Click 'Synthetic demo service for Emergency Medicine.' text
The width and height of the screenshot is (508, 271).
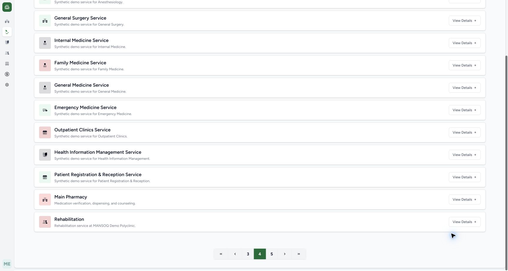(93, 114)
